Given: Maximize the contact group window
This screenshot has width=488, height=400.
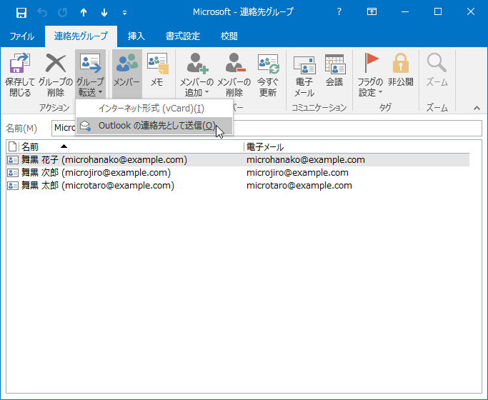Looking at the screenshot, I should [438, 12].
